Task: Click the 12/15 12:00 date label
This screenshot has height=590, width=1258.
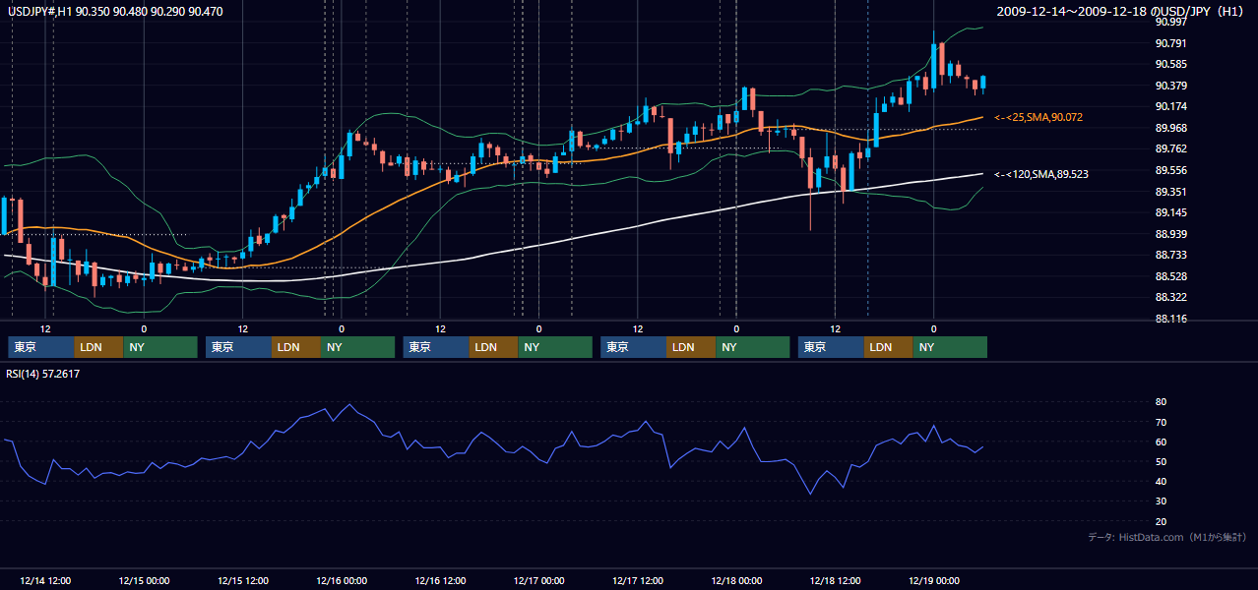Action: click(x=242, y=581)
